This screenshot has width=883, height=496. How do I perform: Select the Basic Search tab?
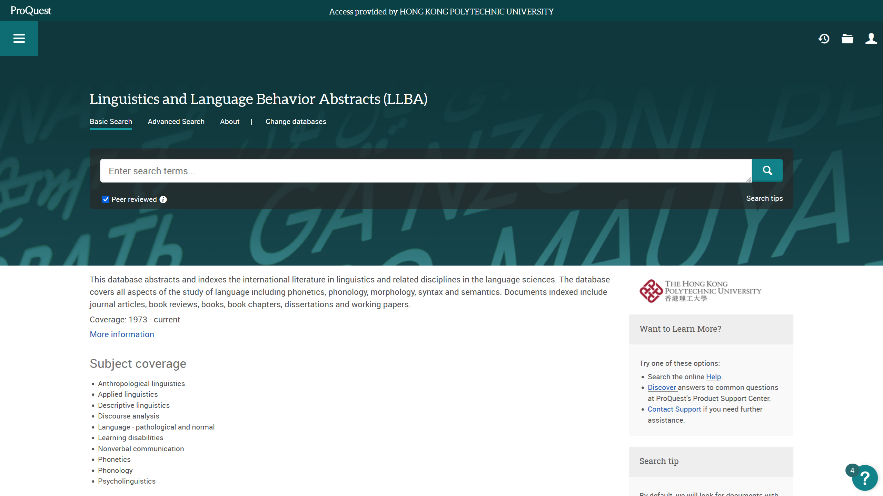tap(111, 122)
